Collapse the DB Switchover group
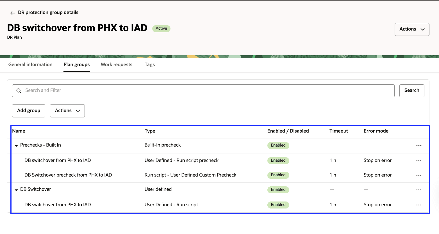439x234 pixels. coord(16,190)
